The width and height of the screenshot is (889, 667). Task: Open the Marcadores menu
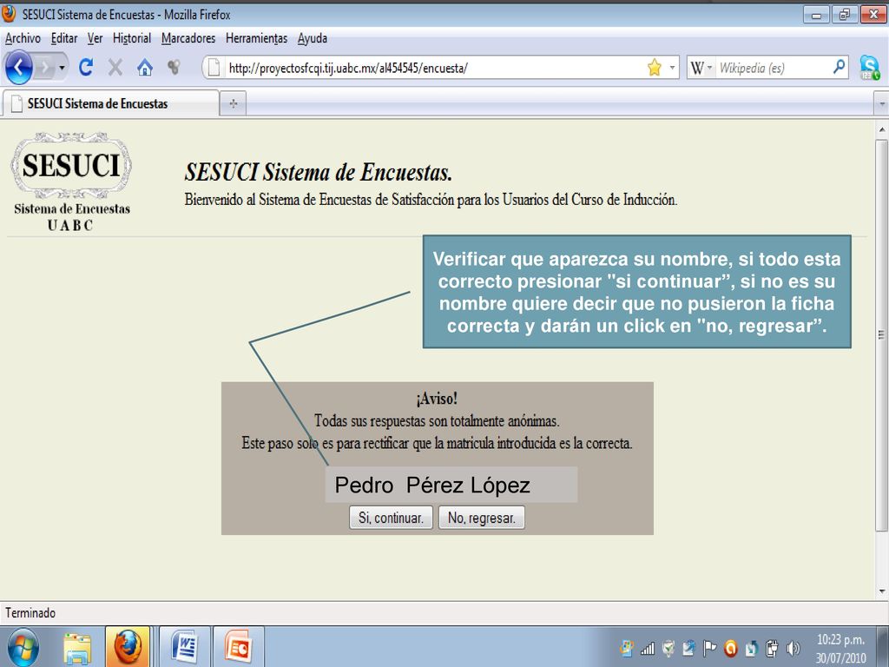[x=188, y=38]
